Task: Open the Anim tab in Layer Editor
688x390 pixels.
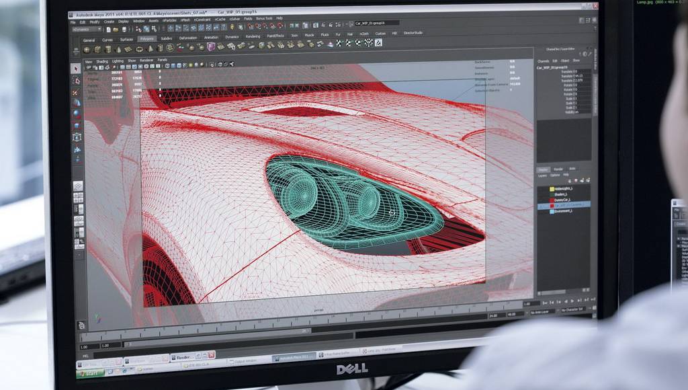Action: [572, 169]
